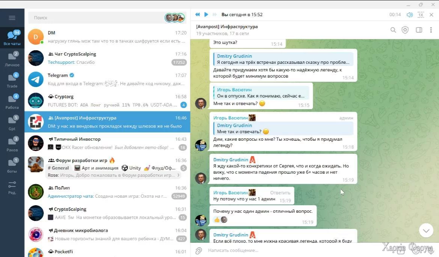Open the Cryptorg bot chat

point(107,101)
